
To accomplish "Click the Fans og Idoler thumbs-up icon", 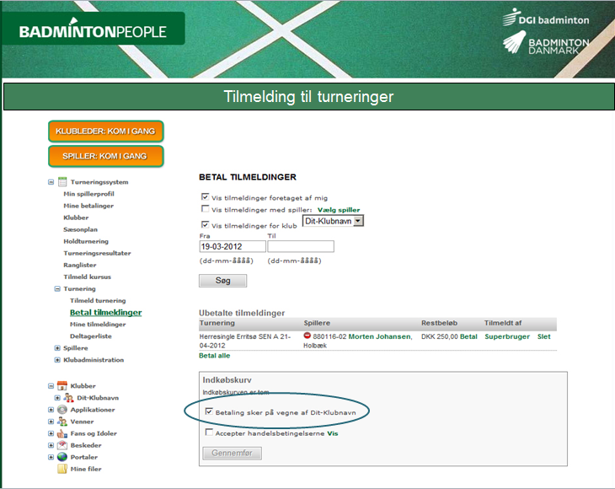I will (x=62, y=433).
